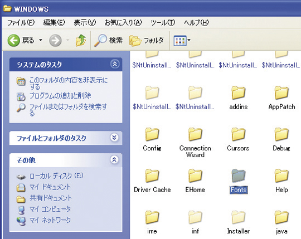301x239 pixels.
Task: Open the ファイル(F) menu
Action: (x=21, y=23)
